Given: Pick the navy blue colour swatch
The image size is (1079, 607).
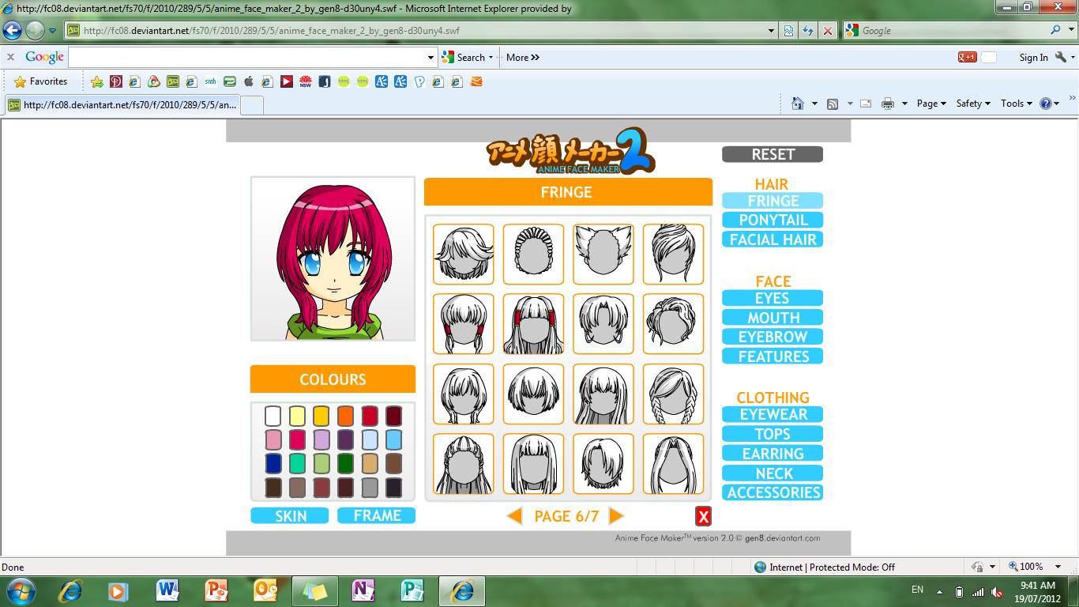Looking at the screenshot, I should pyautogui.click(x=273, y=463).
